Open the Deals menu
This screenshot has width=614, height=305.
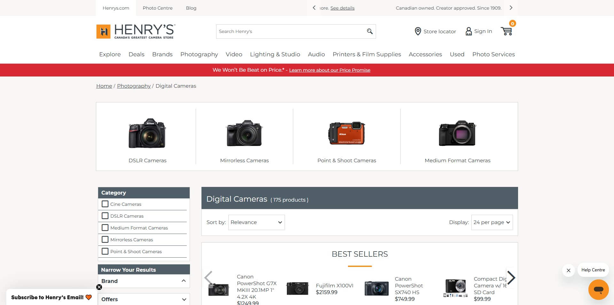137,54
